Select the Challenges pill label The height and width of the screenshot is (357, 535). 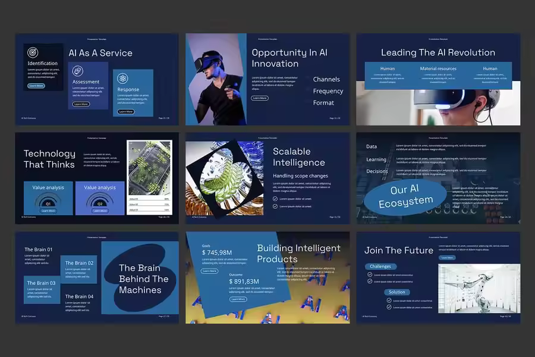coord(380,267)
